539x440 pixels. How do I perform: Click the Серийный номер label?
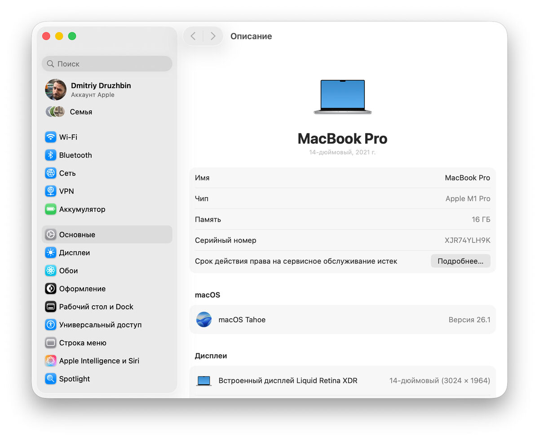tap(225, 240)
